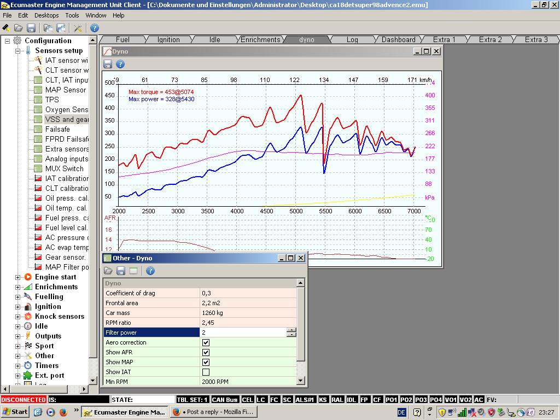Increase Filter power with the up stepper arrow
Screen dimensions: 560x420
[x=291, y=330]
